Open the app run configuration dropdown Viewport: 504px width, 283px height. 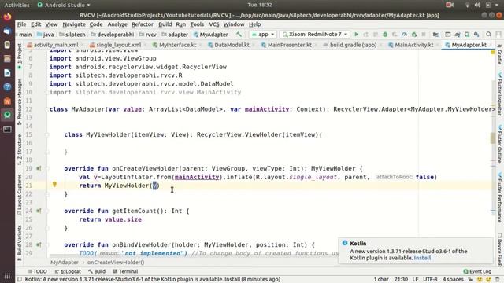(263, 35)
